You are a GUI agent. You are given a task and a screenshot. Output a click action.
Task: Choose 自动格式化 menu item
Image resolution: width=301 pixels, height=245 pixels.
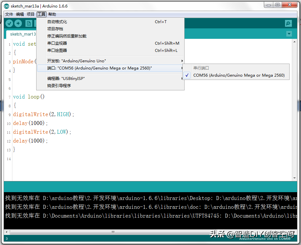point(111,22)
